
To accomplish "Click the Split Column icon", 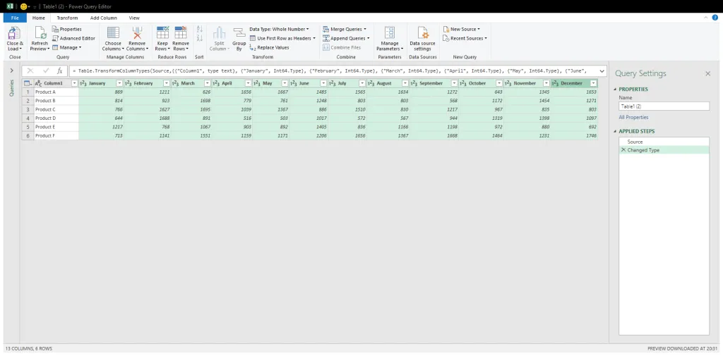I will coord(219,32).
